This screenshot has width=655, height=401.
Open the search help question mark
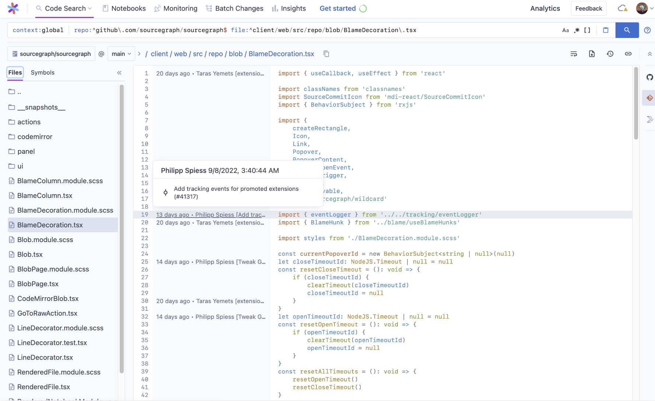point(647,30)
